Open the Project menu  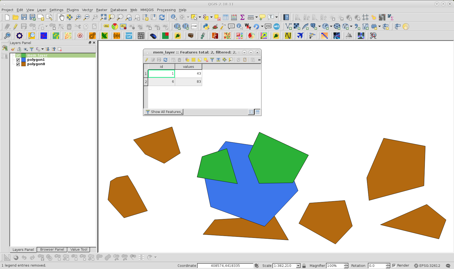[7, 10]
